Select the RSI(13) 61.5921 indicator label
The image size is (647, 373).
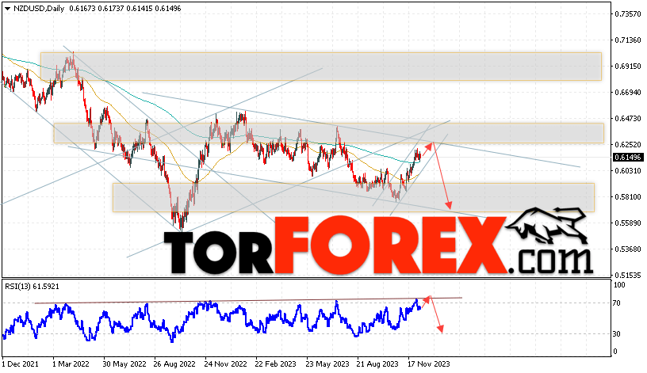pyautogui.click(x=33, y=286)
